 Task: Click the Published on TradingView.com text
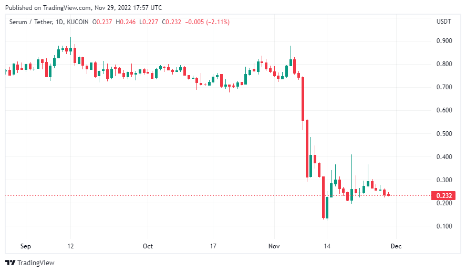[83, 8]
